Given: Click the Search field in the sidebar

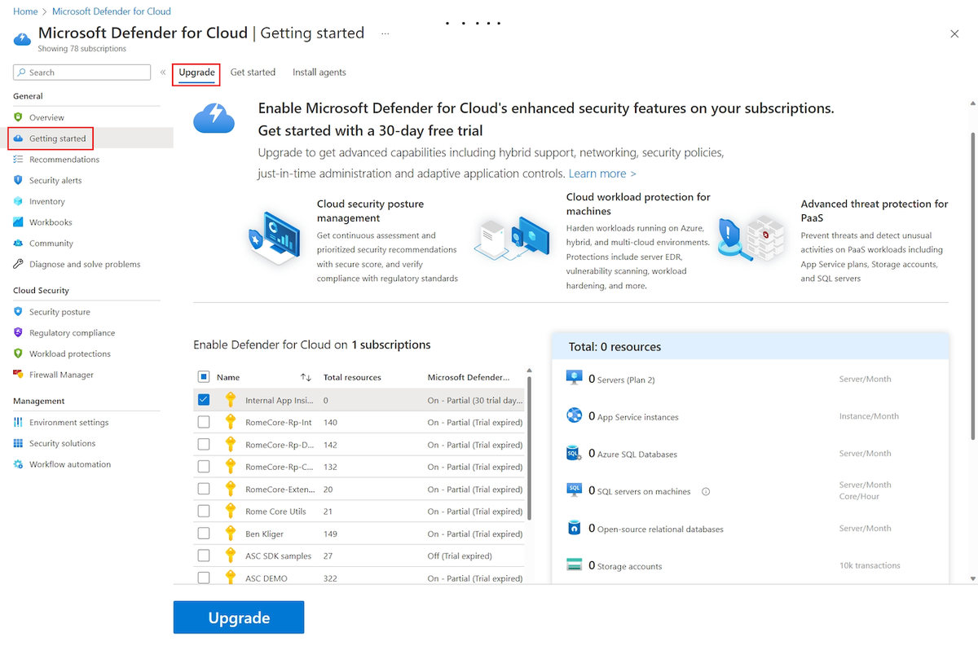Looking at the screenshot, I should [x=81, y=72].
